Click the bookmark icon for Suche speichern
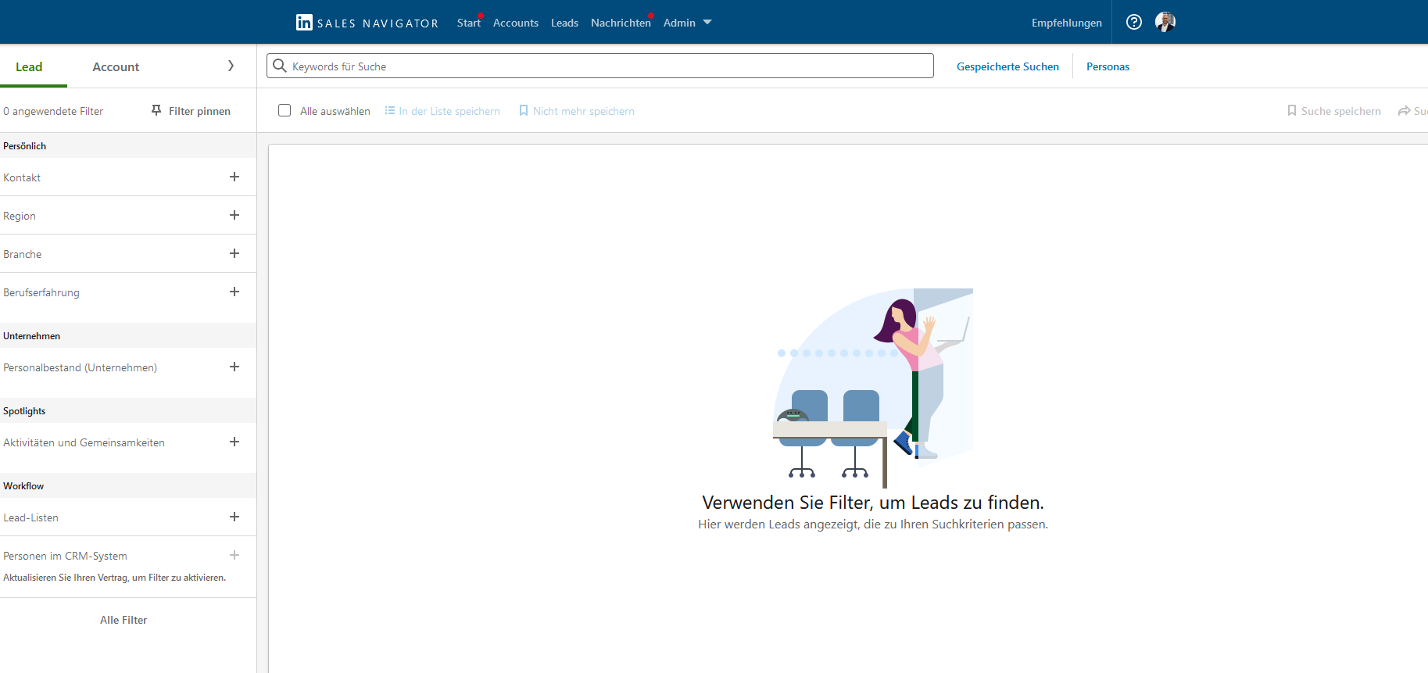The height and width of the screenshot is (673, 1428). pyautogui.click(x=1291, y=111)
